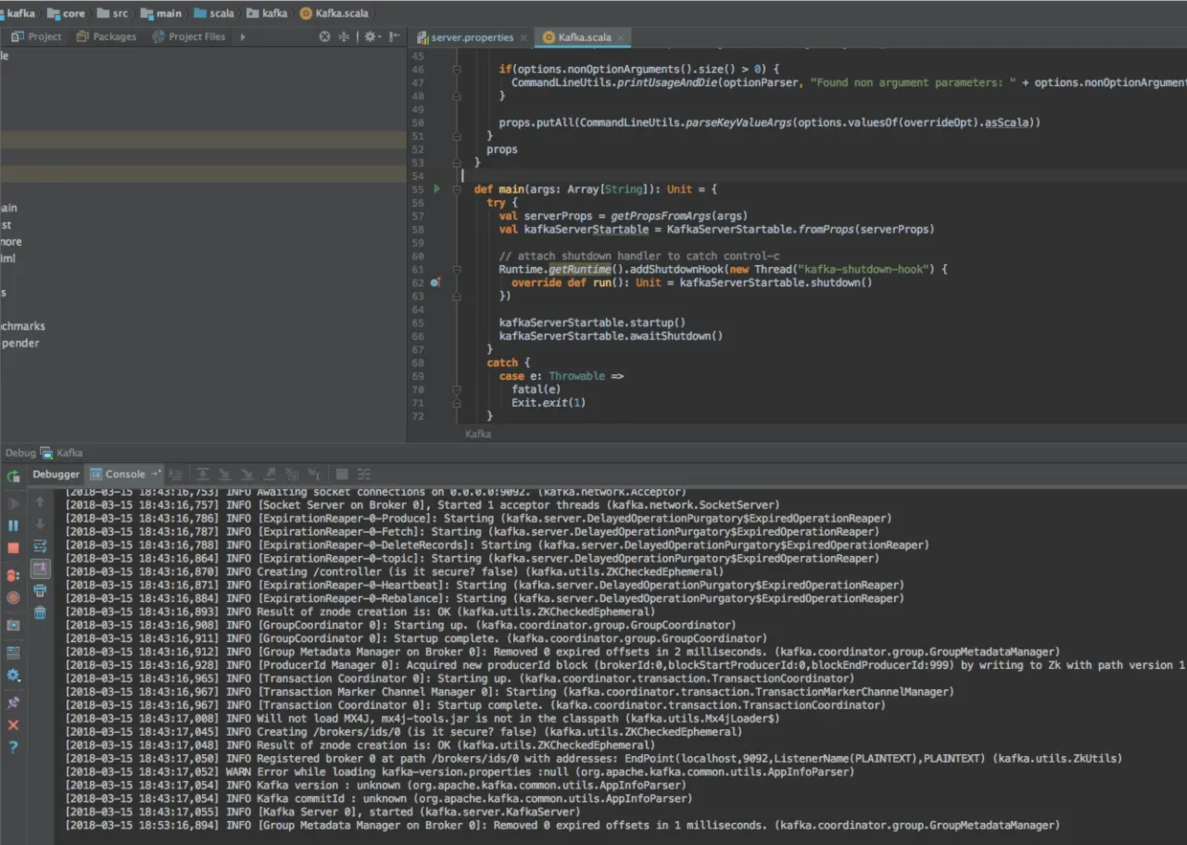Click main folder in breadcrumb bar
This screenshot has height=845, width=1187.
click(x=161, y=13)
